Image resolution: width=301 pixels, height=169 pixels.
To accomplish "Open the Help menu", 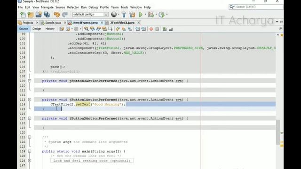I will coord(147,8).
